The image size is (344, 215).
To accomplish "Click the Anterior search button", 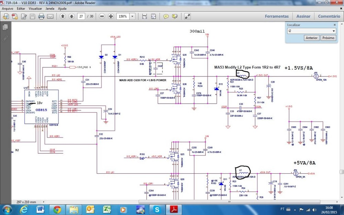I will (x=312, y=38).
